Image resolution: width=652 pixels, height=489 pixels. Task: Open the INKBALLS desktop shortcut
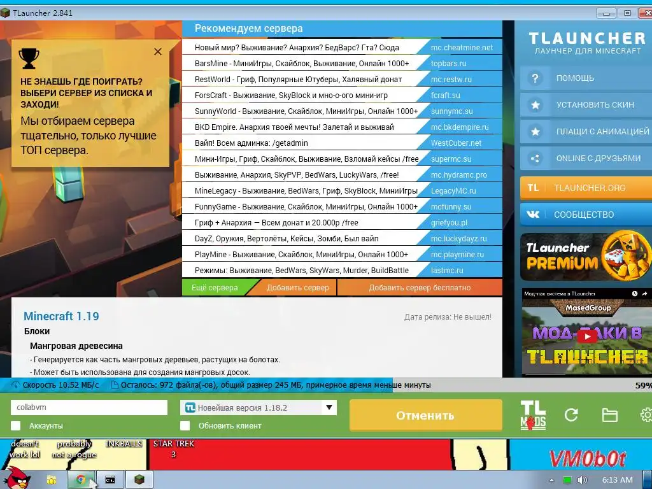(124, 444)
